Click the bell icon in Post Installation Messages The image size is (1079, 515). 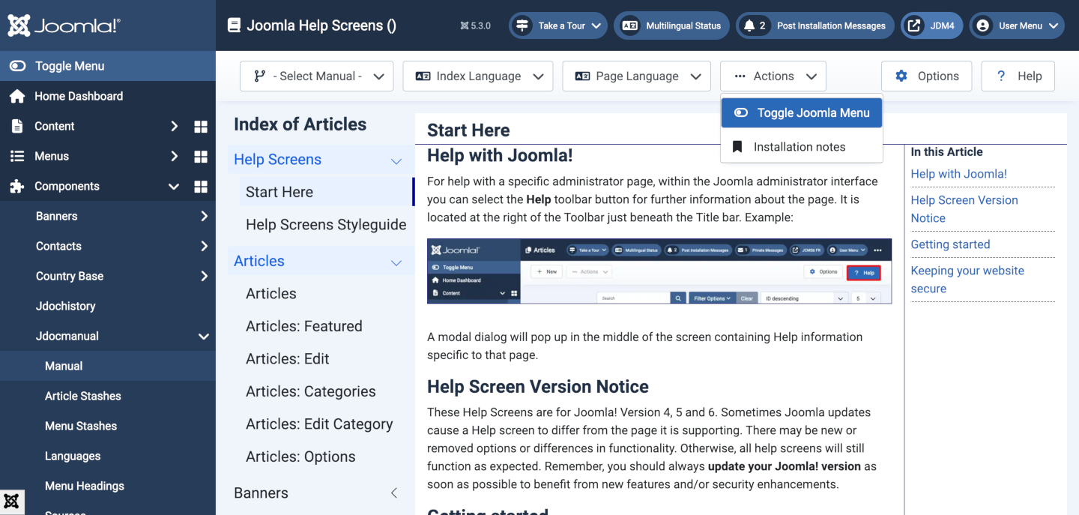coord(749,25)
